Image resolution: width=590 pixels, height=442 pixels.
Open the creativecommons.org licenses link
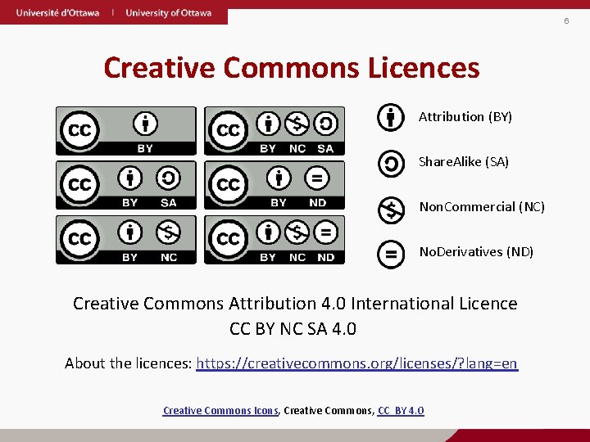click(357, 363)
